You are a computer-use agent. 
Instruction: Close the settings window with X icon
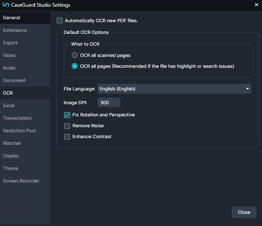[256, 5]
